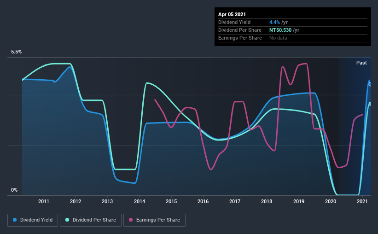Screen dimensions: 378x234
Task: Select the 2021 label on the x-axis
Action: click(362, 201)
